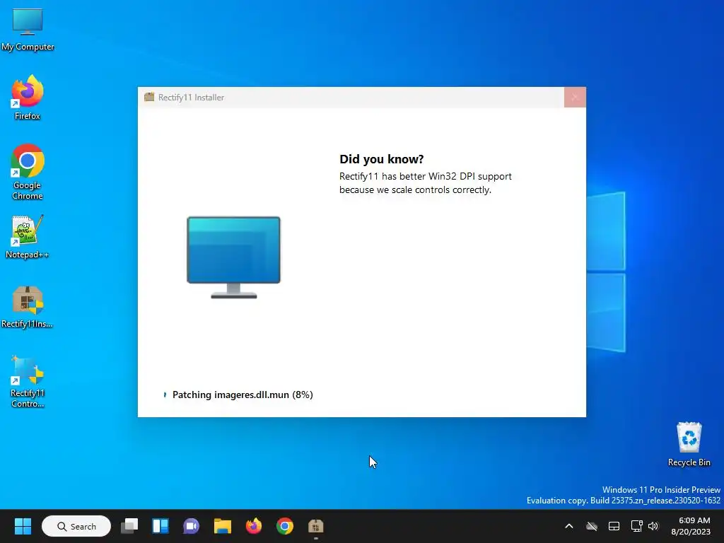724x543 pixels.
Task: Select the Notepad++ desktop shortcut
Action: pyautogui.click(x=28, y=238)
